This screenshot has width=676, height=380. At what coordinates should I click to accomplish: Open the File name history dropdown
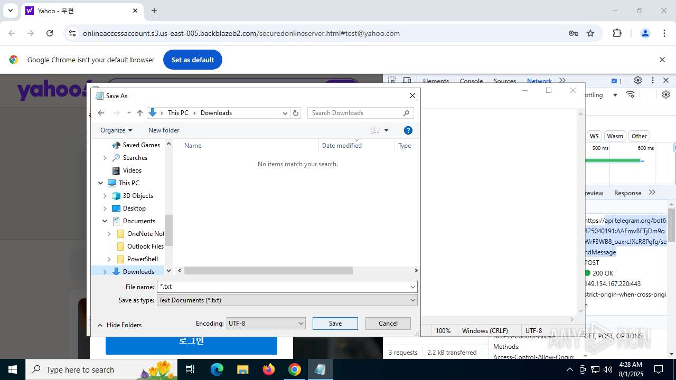coord(412,287)
